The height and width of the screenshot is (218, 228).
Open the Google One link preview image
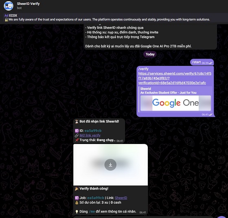[x=175, y=103]
